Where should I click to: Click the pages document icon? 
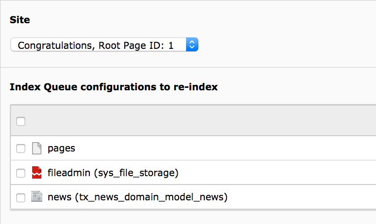point(37,148)
